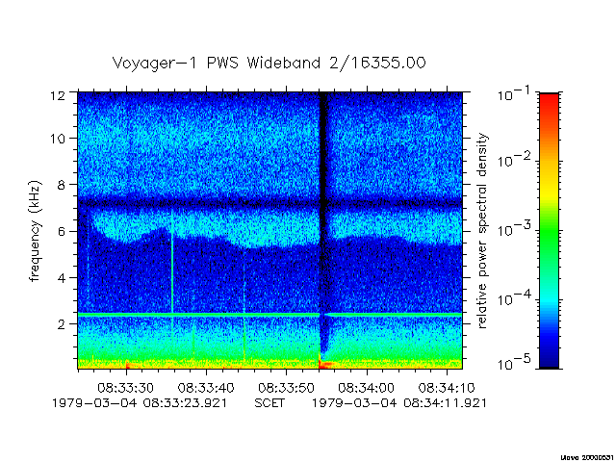Click the 08:34:10 time tick label
The width and height of the screenshot is (616, 462).
(x=447, y=388)
